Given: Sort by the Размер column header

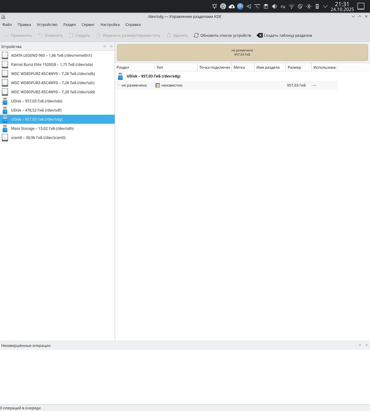Looking at the screenshot, I should coord(294,67).
